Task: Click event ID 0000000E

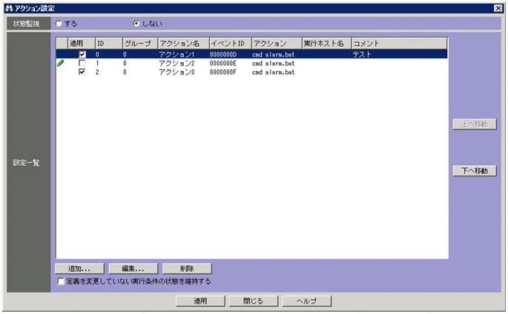Action: [223, 63]
